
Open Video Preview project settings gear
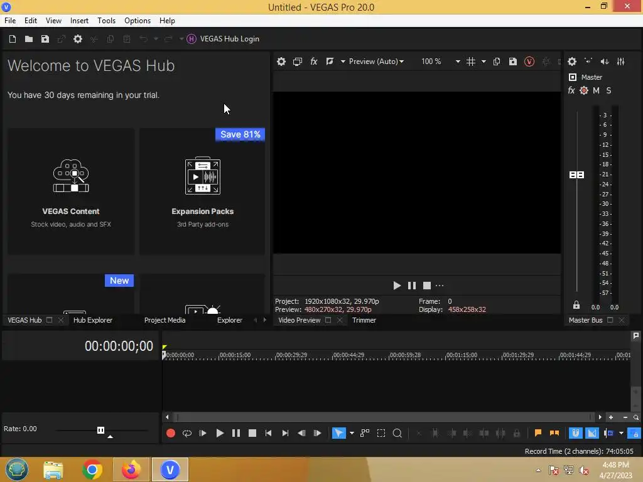(281, 62)
